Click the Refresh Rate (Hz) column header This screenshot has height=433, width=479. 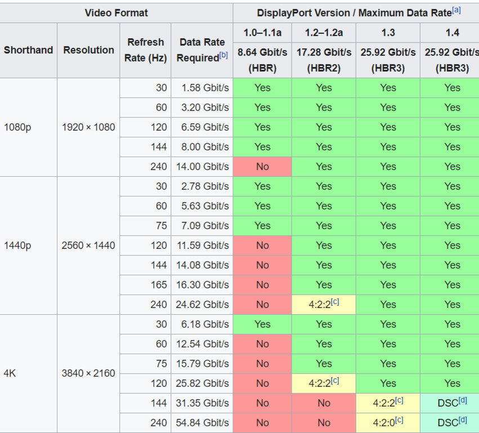pyautogui.click(x=145, y=50)
